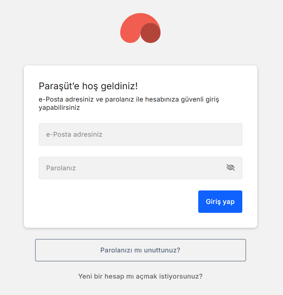Click into the Parolanız password field

pos(131,168)
